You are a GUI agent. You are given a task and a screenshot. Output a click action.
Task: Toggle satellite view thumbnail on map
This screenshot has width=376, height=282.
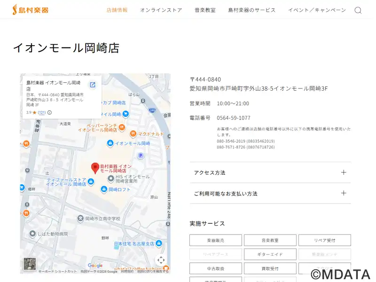click(30, 264)
